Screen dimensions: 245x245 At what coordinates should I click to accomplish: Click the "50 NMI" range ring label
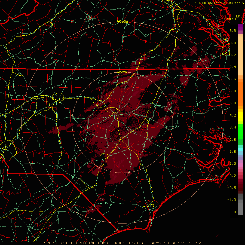(122, 72)
